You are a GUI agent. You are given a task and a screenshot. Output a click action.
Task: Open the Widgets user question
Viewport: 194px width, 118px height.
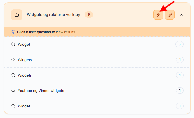[25, 60]
